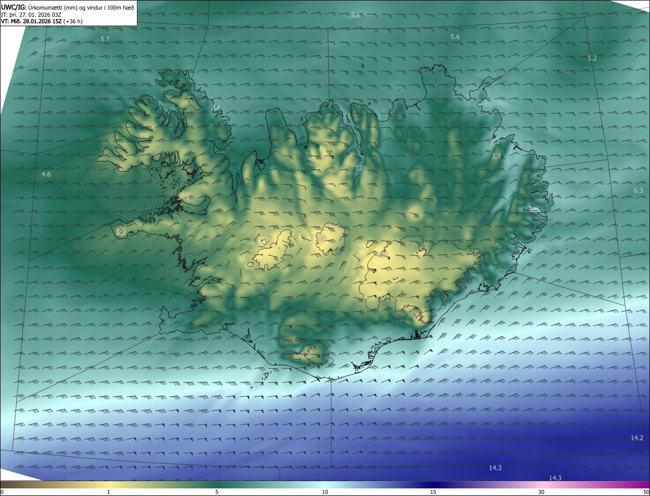Click the legend tick label "30"
650x496 pixels.
tap(541, 492)
